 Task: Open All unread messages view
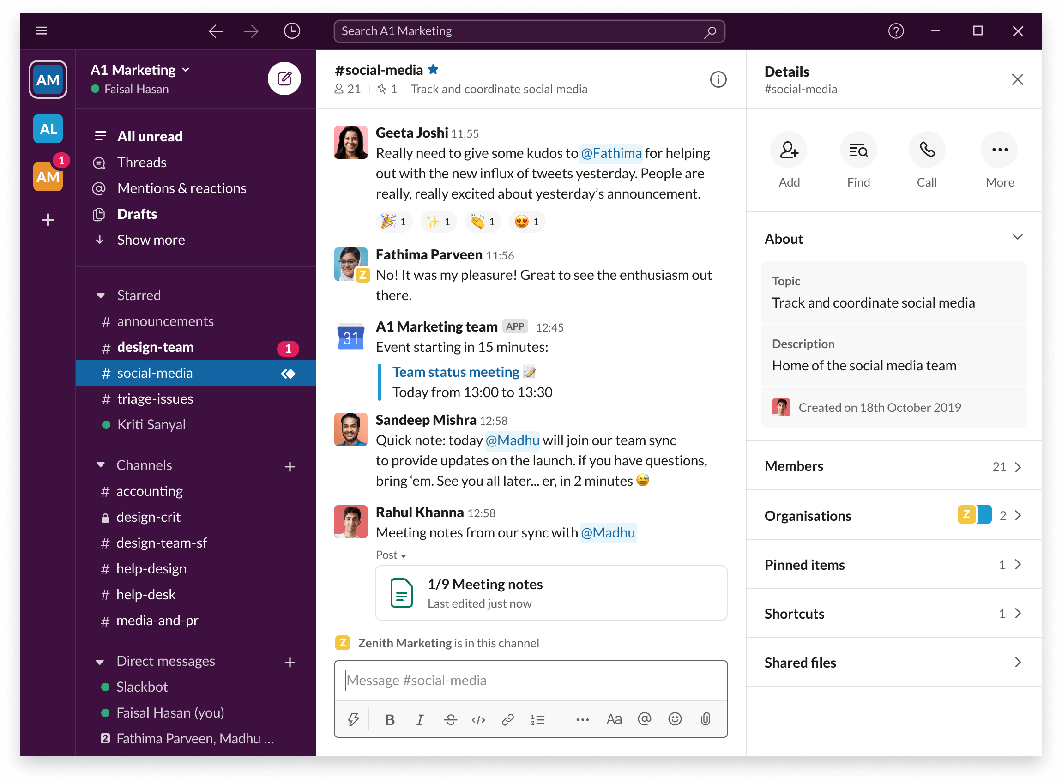pos(150,135)
